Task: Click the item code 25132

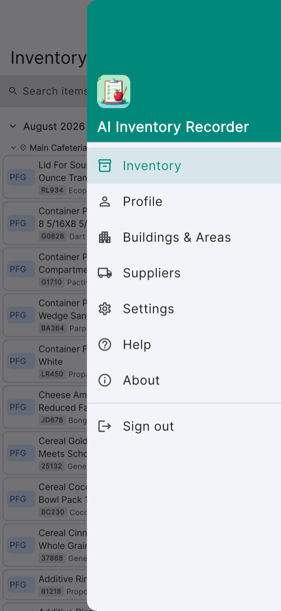Action: [x=51, y=466]
